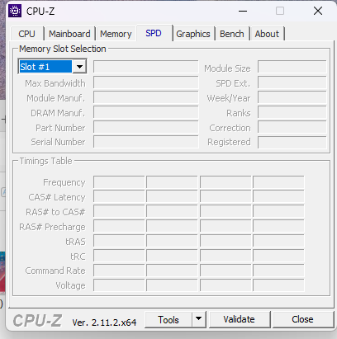Minimize the CPU-Z window

(x=243, y=12)
